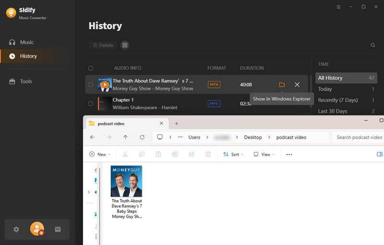
Task: Open the New dropdown in Explorer
Action: (100, 154)
